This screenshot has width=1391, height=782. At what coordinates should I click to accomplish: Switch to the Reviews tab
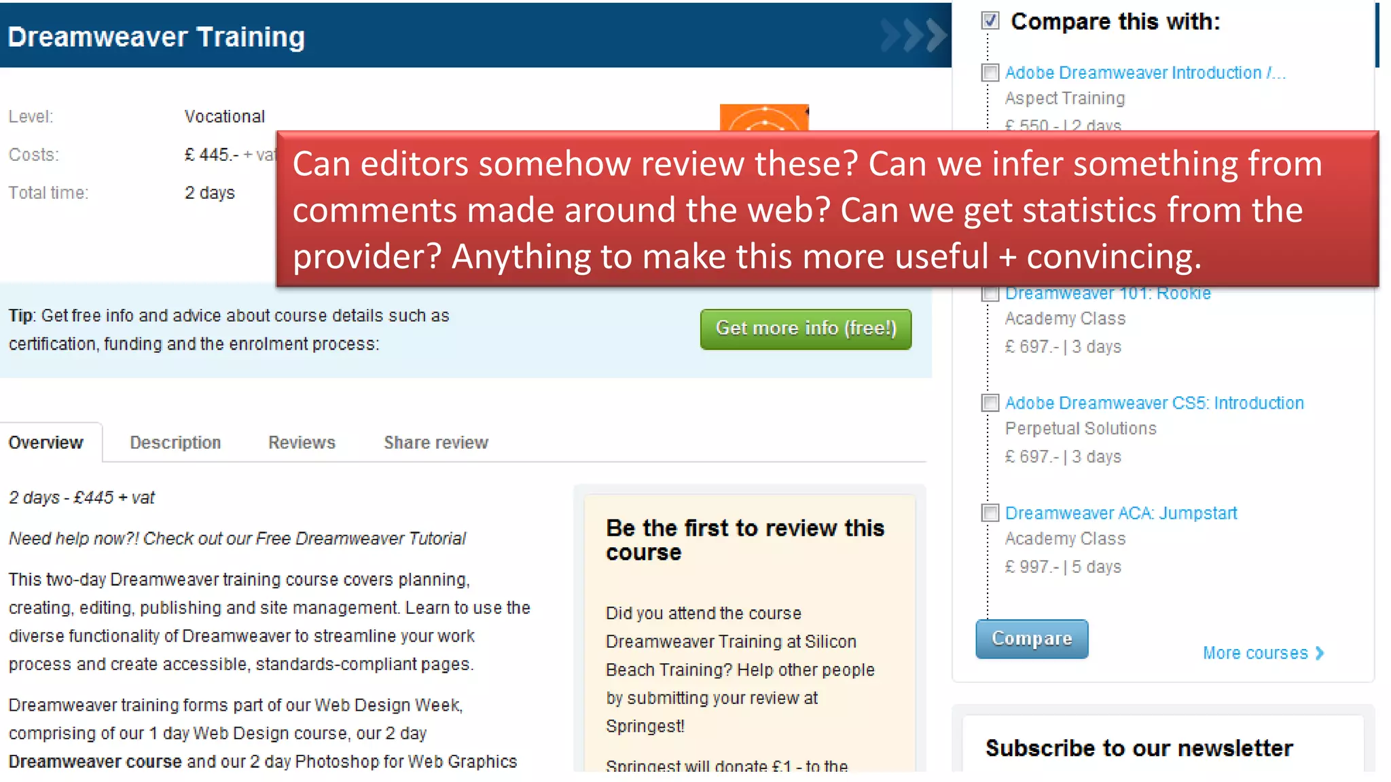pos(302,443)
